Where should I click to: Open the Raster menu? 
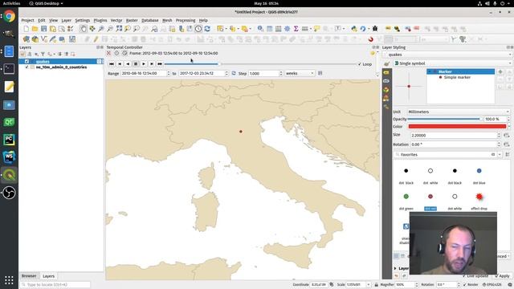coord(132,20)
